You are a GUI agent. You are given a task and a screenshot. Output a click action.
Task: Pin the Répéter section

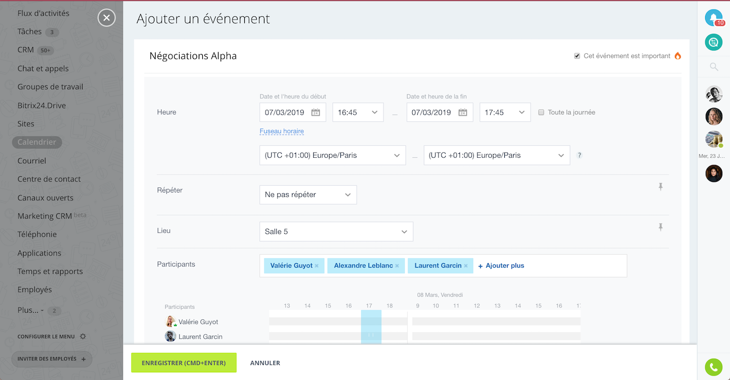tap(660, 187)
